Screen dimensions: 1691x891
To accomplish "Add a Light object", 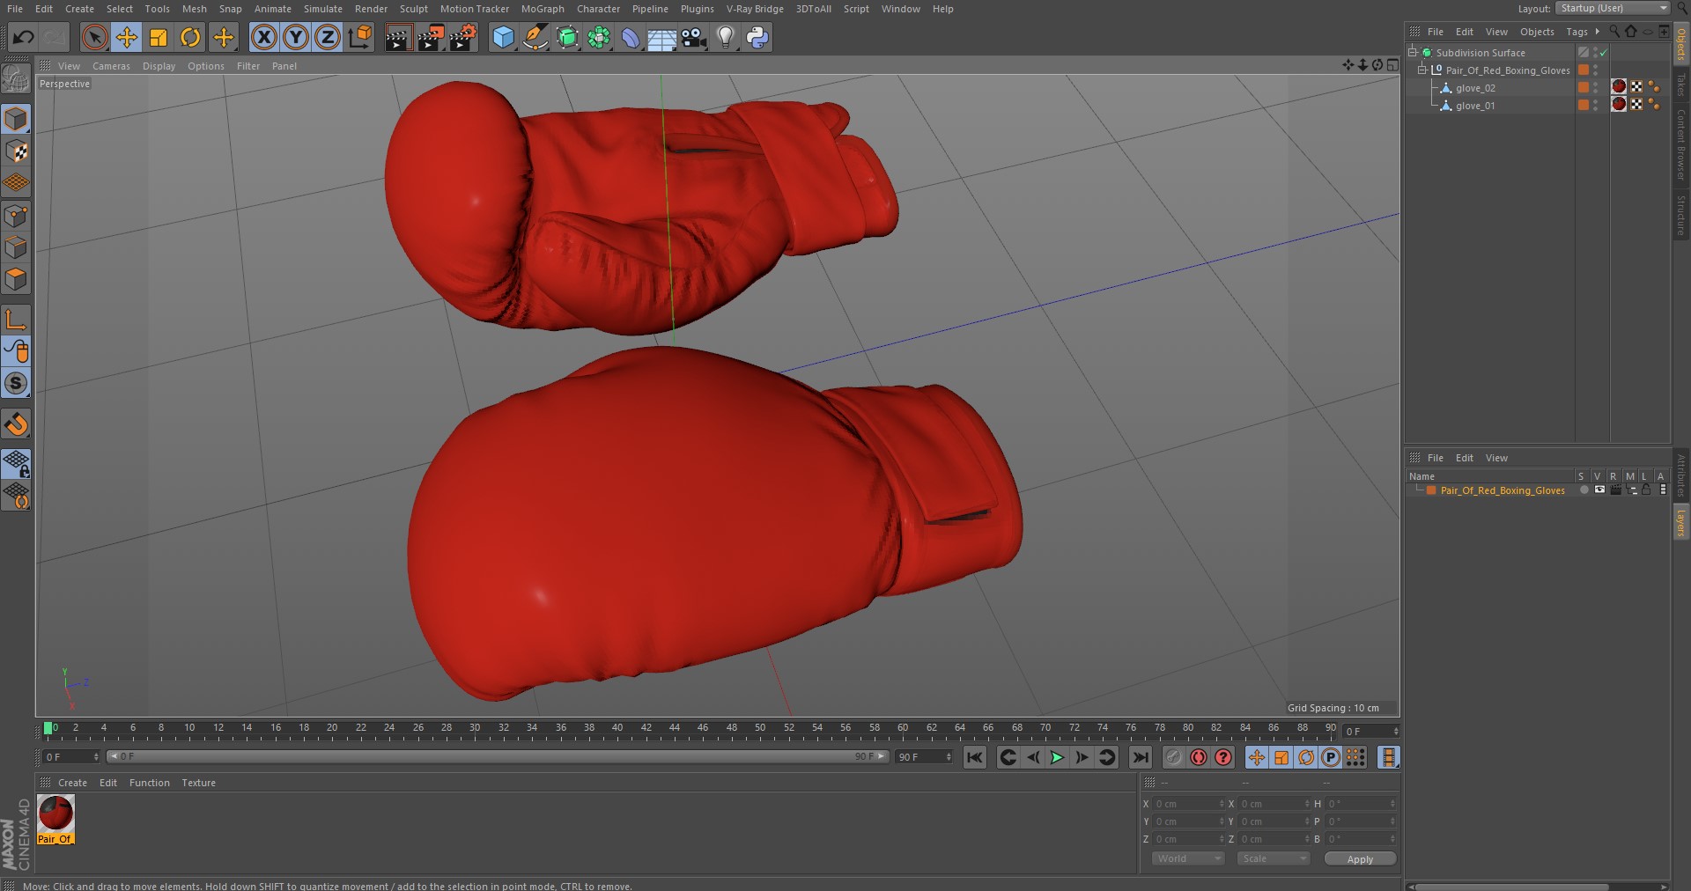I will point(726,37).
